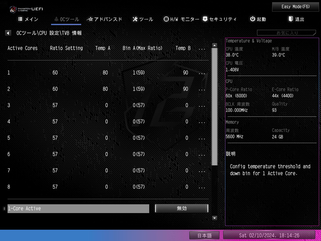The width and height of the screenshot is (321, 241).
Task: Click ratio value 57 in row 6
Action: tap(55, 154)
